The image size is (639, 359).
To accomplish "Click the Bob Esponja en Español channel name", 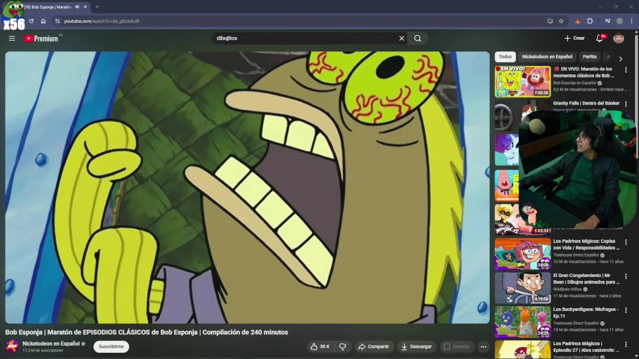I will click(x=575, y=83).
